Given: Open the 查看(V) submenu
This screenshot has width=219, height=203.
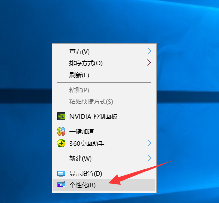Looking at the screenshot, I should (104, 51).
